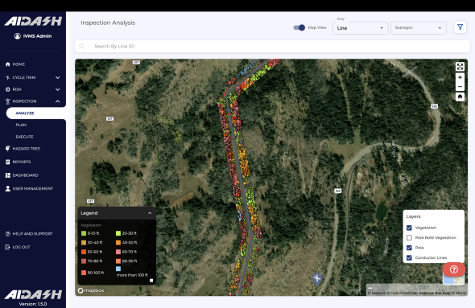Open the Line entity dropdown
The image size is (475, 308).
tap(360, 28)
